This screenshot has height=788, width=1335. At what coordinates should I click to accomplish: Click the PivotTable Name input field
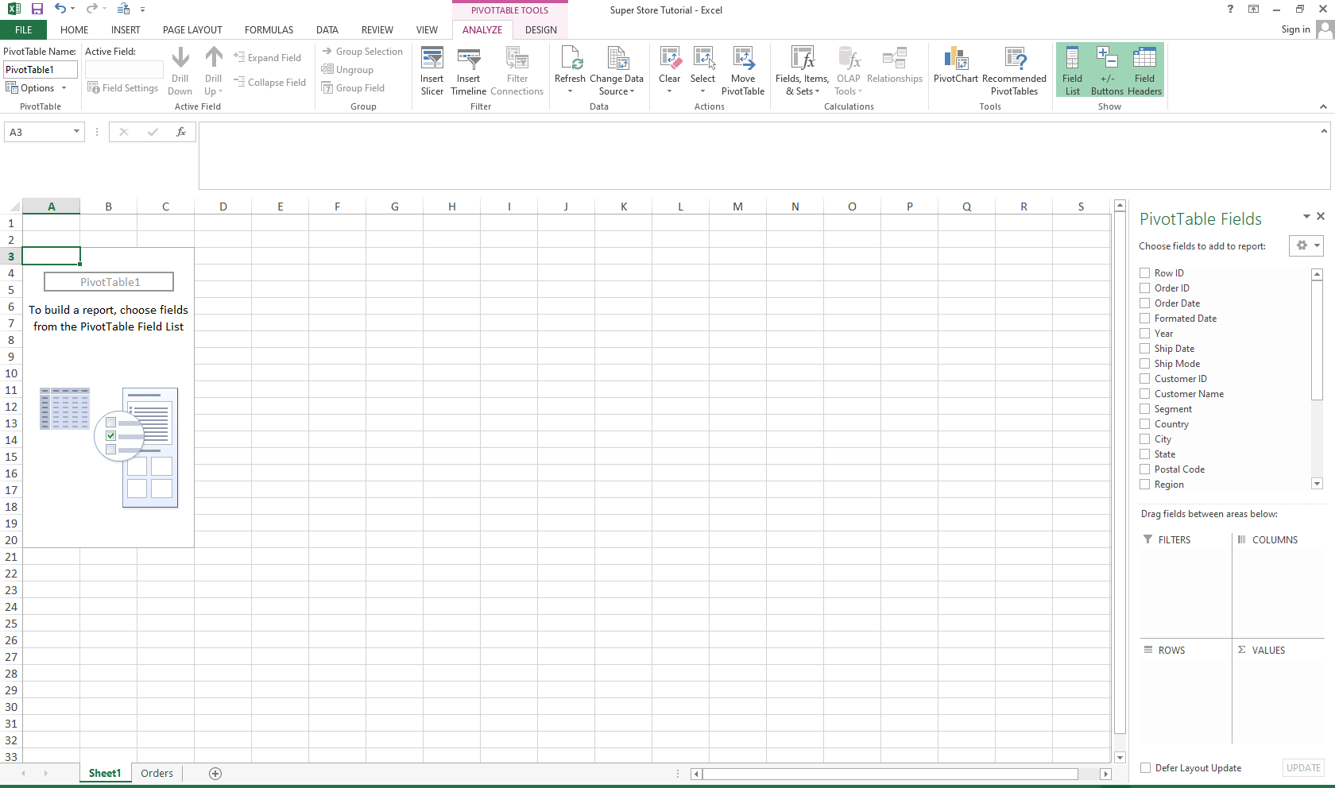pyautogui.click(x=40, y=69)
